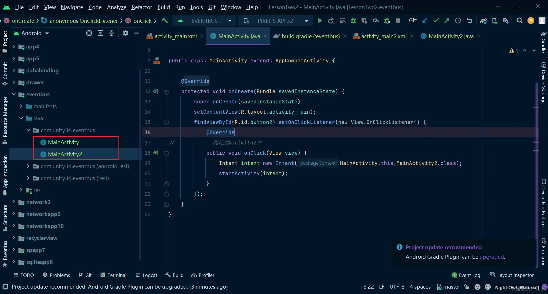Screen dimensions: 548x294
Task: Expand the manifests folder
Action: click(x=21, y=106)
